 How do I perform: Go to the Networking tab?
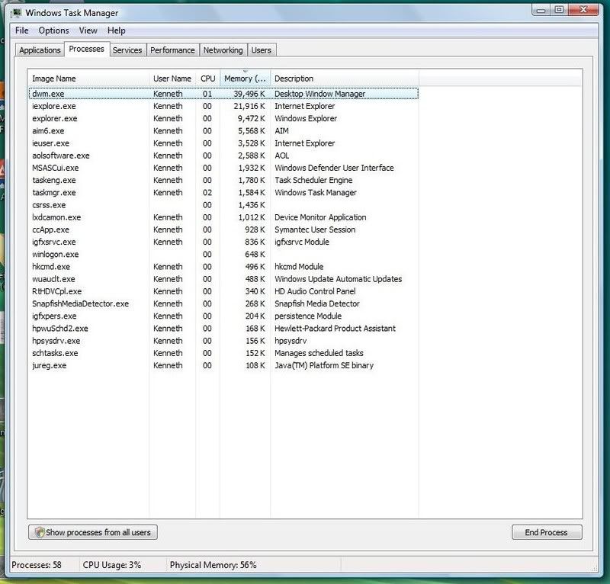click(x=223, y=50)
